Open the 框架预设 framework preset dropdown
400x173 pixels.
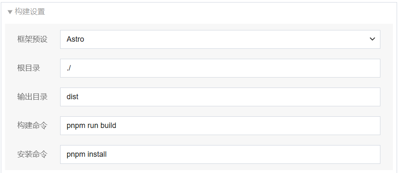pyautogui.click(x=220, y=39)
